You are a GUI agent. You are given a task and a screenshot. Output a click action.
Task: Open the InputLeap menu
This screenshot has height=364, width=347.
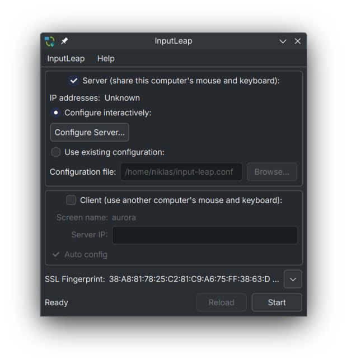point(65,58)
